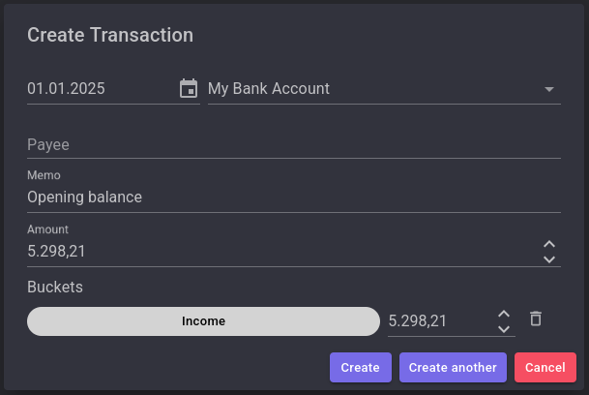This screenshot has height=395, width=589.
Task: Decrement the Income bucket amount
Action: pyautogui.click(x=503, y=329)
